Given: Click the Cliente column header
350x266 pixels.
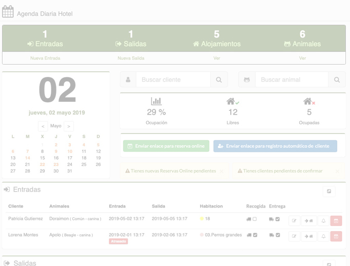Looking at the screenshot, I should 15,206.
